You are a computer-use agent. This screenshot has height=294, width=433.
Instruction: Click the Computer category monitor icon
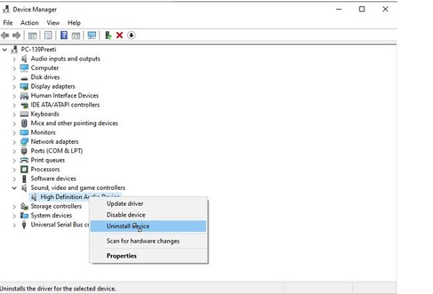[x=25, y=68]
